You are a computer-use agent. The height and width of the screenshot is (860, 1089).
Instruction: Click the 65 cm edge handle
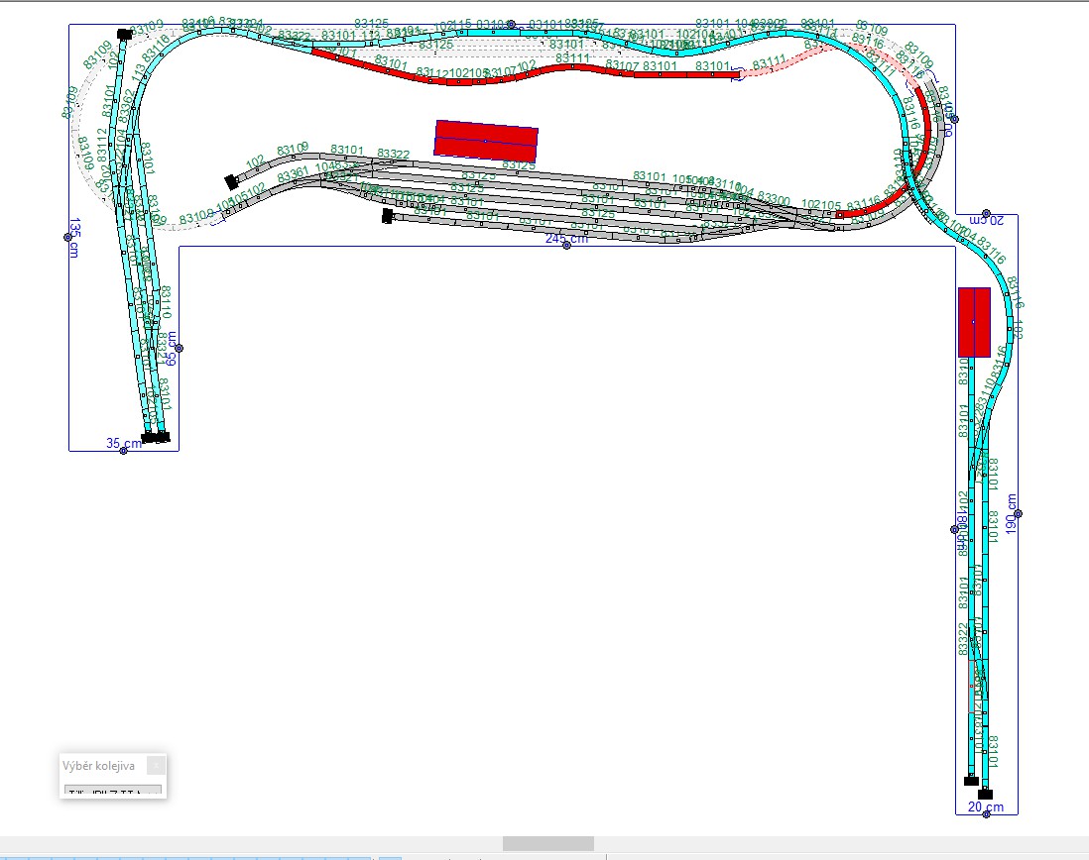pyautogui.click(x=180, y=348)
